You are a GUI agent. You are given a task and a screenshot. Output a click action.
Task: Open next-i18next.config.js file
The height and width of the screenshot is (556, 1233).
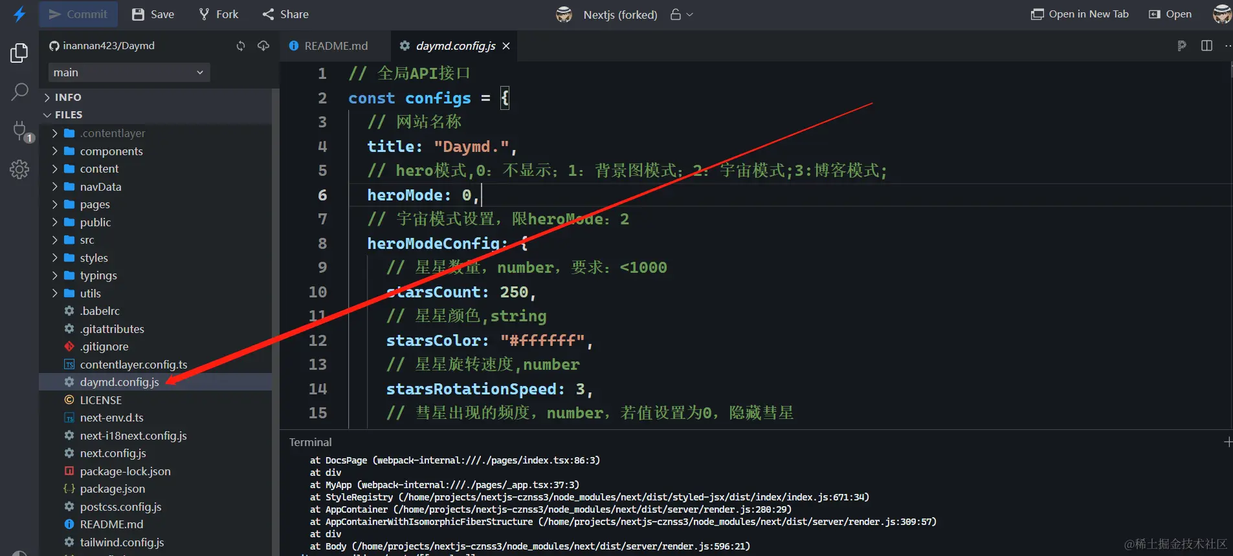pyautogui.click(x=155, y=436)
